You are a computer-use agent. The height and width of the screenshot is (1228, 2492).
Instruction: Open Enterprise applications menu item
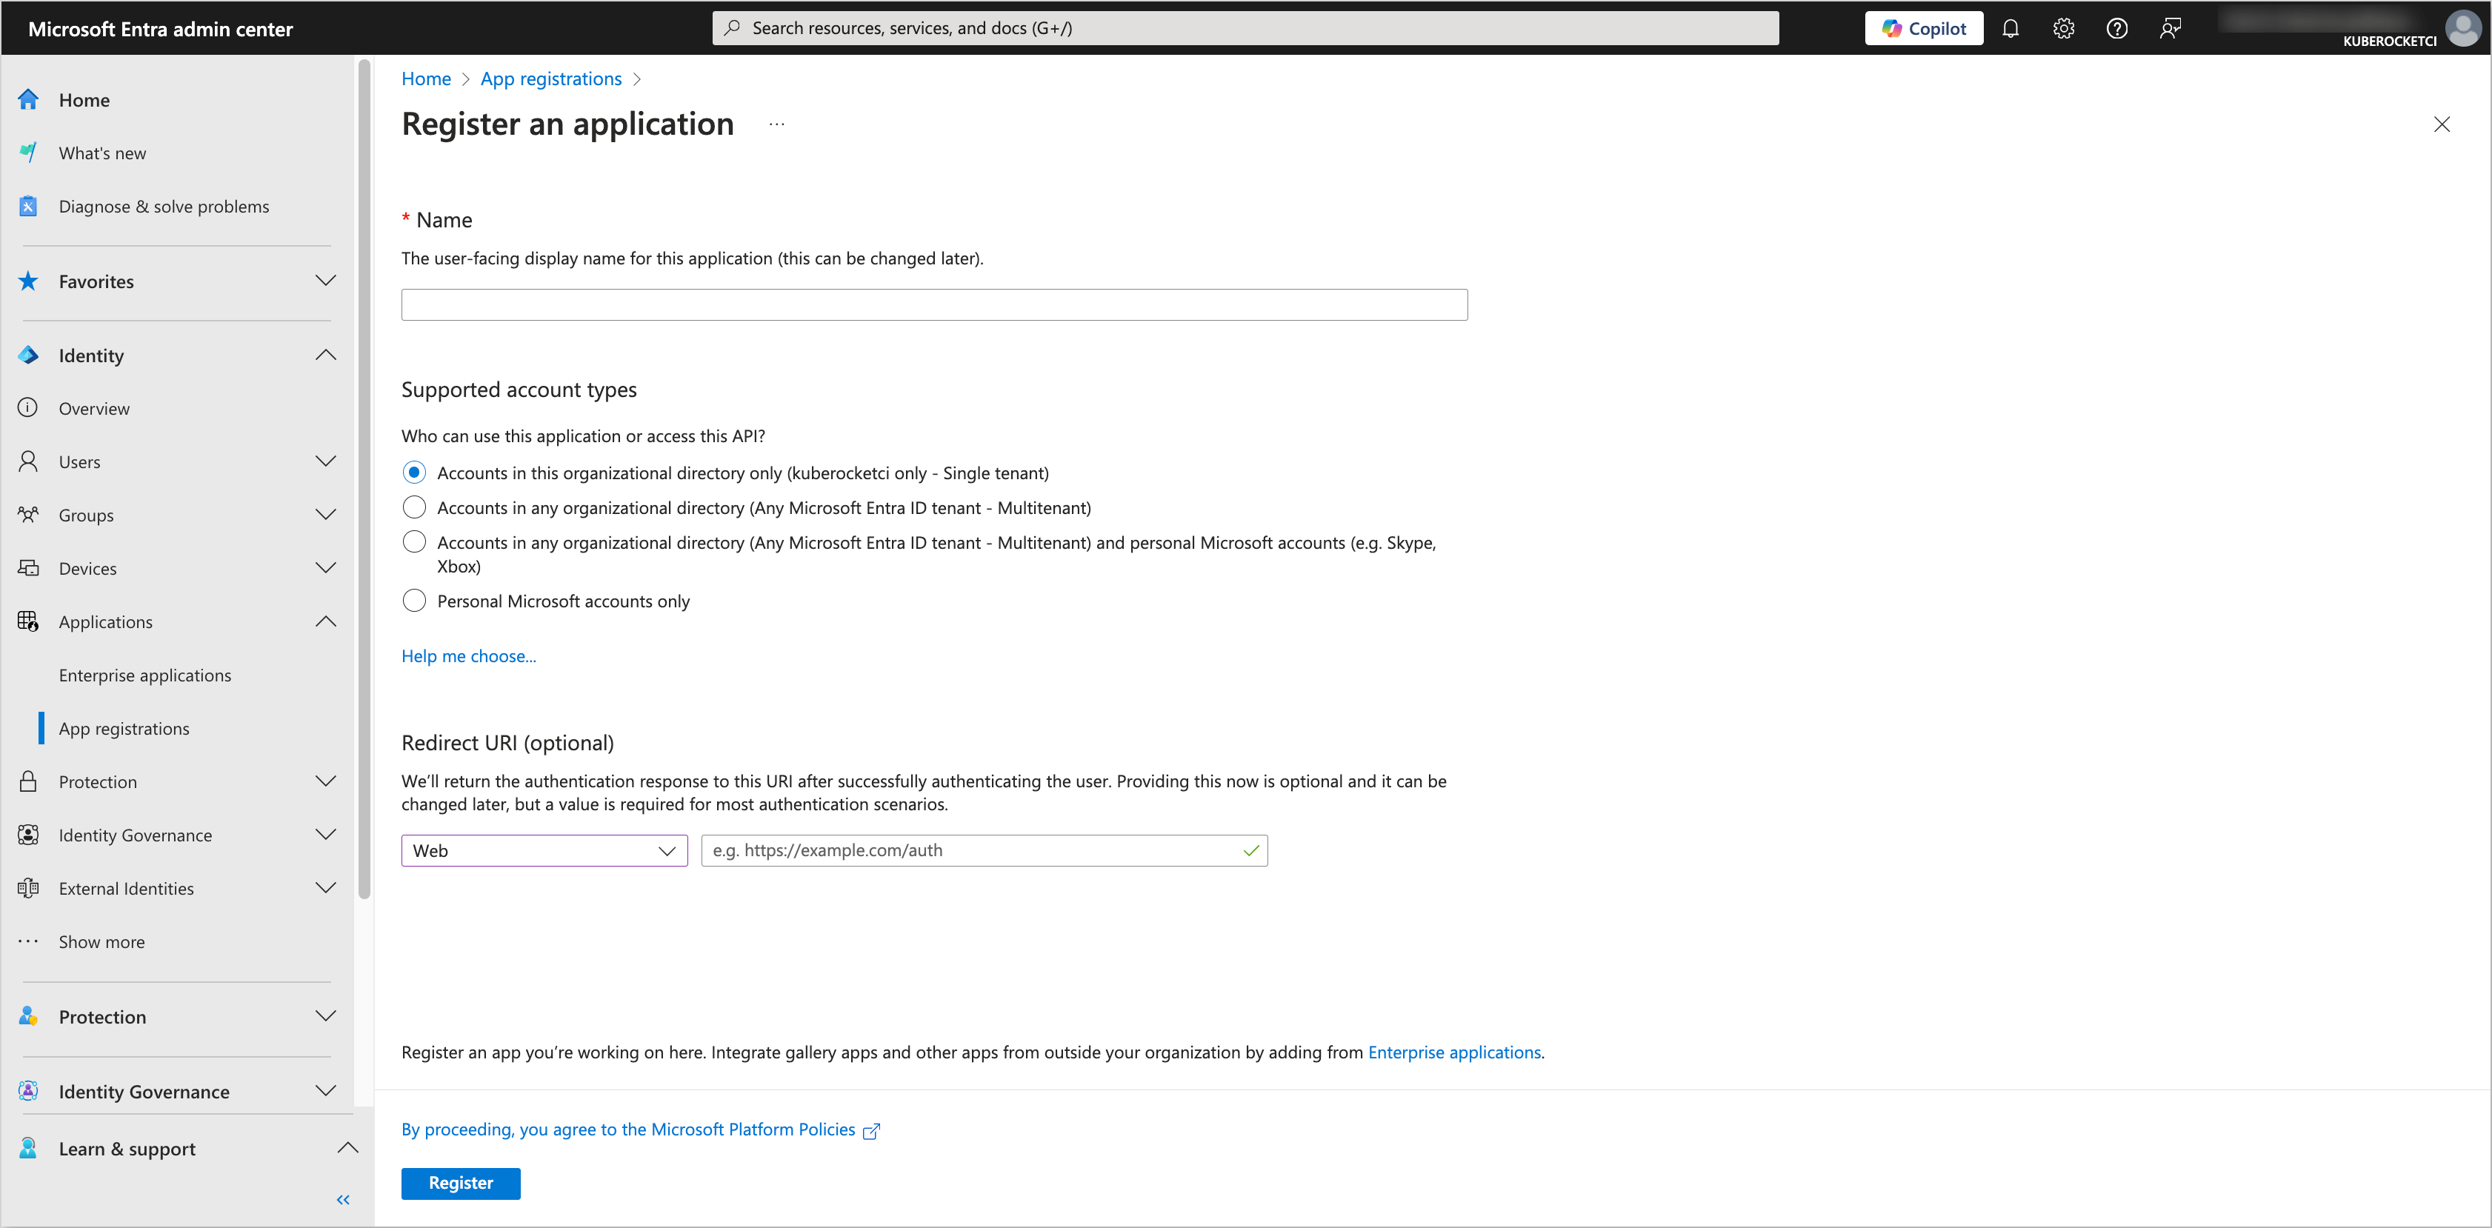144,673
